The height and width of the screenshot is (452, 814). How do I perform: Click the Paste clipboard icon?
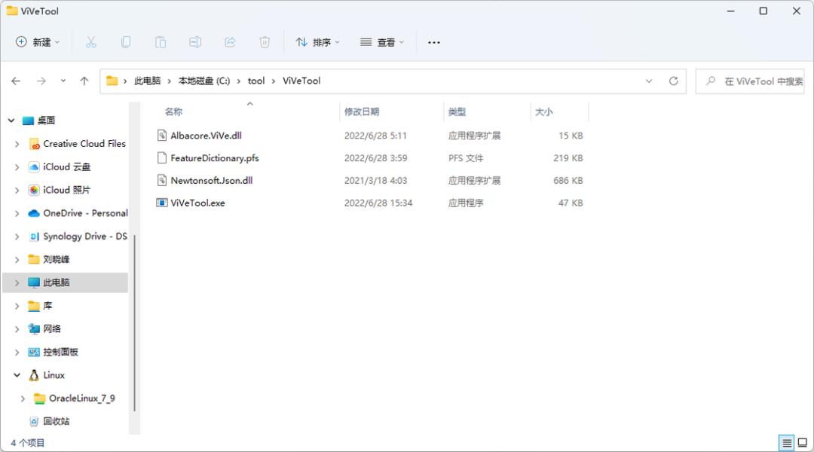click(x=161, y=42)
